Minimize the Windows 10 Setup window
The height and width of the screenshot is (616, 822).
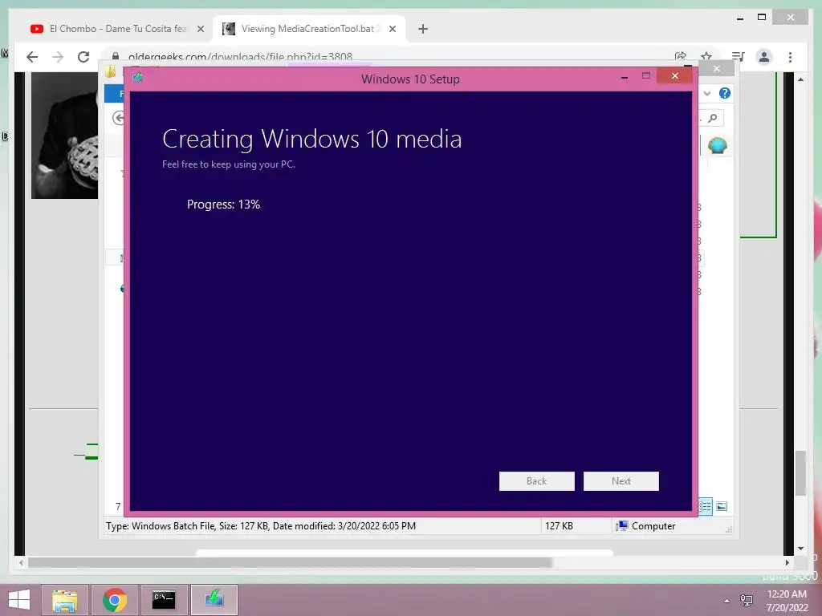coord(624,76)
